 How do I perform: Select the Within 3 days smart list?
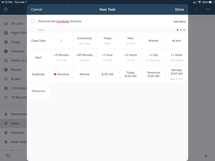pyautogui.click(x=16, y=60)
